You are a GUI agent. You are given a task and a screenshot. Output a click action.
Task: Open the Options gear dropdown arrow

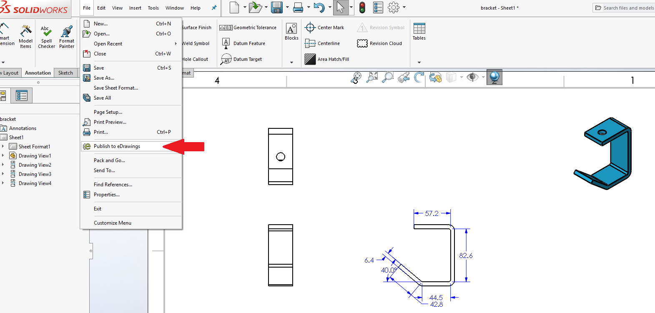coord(404,8)
